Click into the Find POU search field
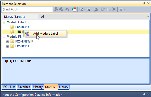This screenshot has height=97, width=151. [x=27, y=9]
